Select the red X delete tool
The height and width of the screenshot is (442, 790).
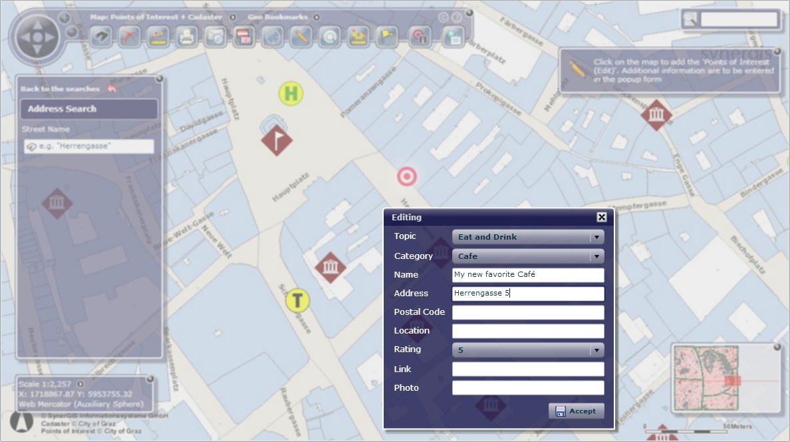click(129, 37)
